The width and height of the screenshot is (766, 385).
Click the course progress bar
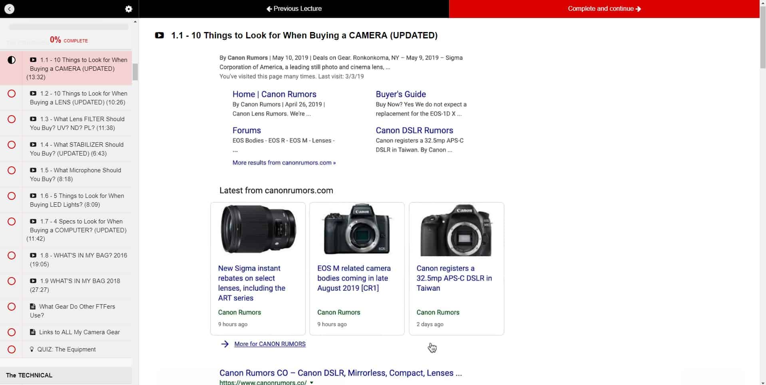[69, 27]
